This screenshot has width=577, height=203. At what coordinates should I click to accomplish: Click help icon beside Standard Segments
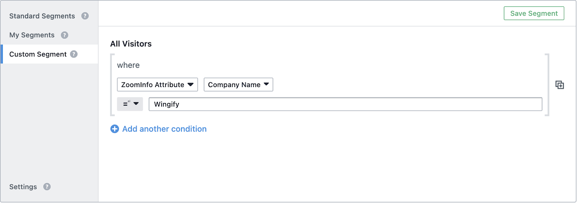85,16
